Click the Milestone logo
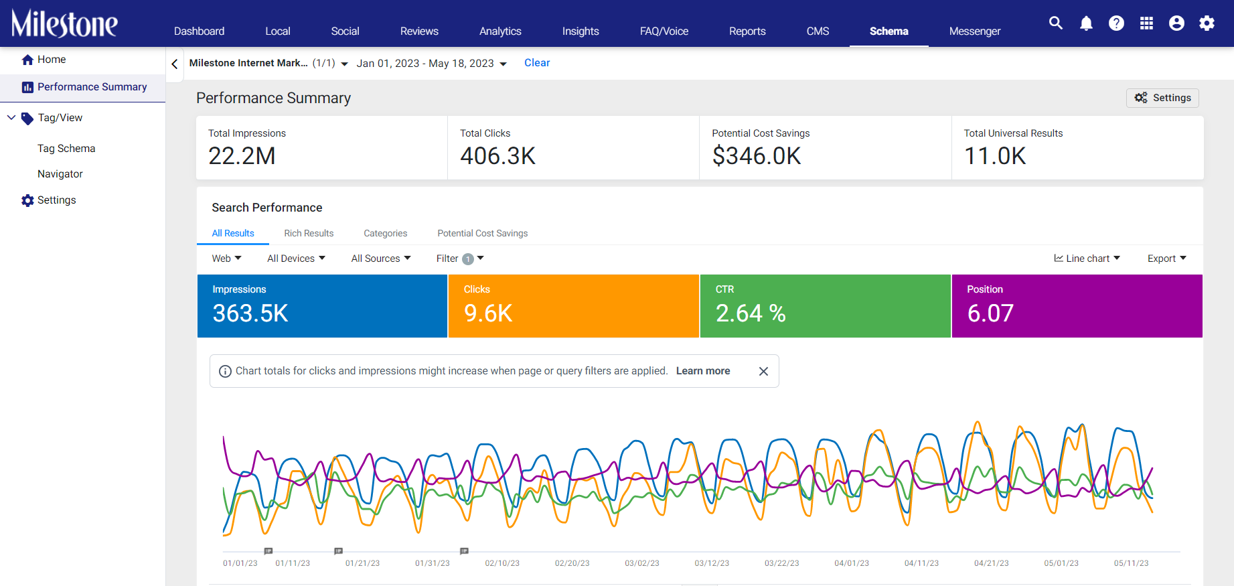This screenshot has height=586, width=1234. click(x=64, y=23)
